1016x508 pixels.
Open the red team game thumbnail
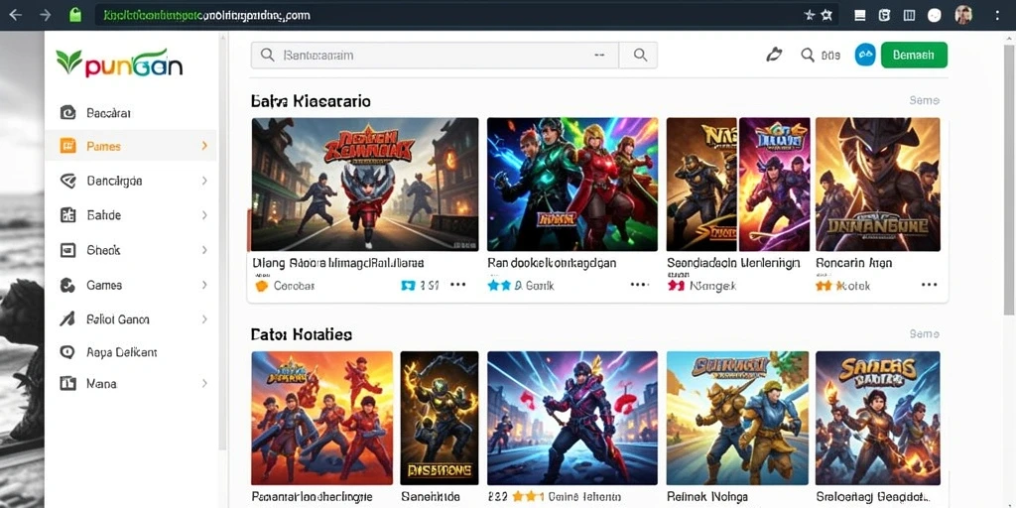(322, 418)
